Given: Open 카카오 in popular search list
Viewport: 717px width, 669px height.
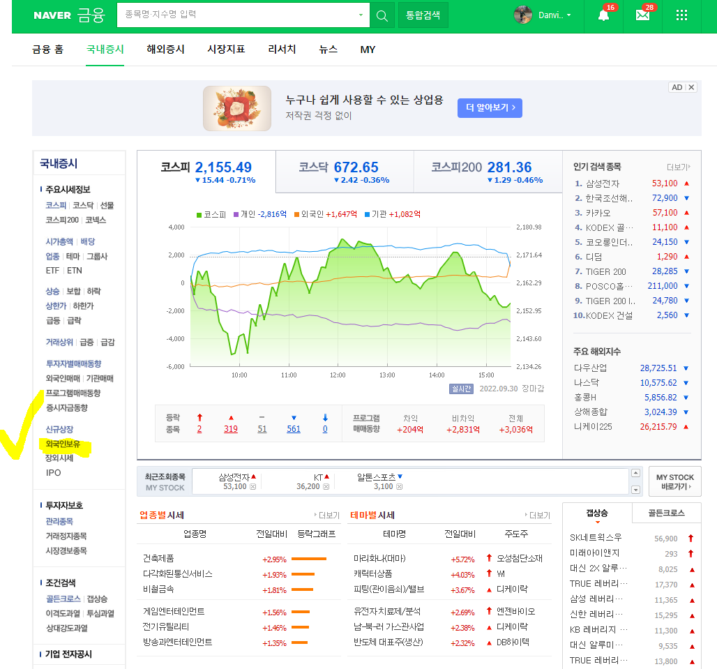Looking at the screenshot, I should click(598, 213).
